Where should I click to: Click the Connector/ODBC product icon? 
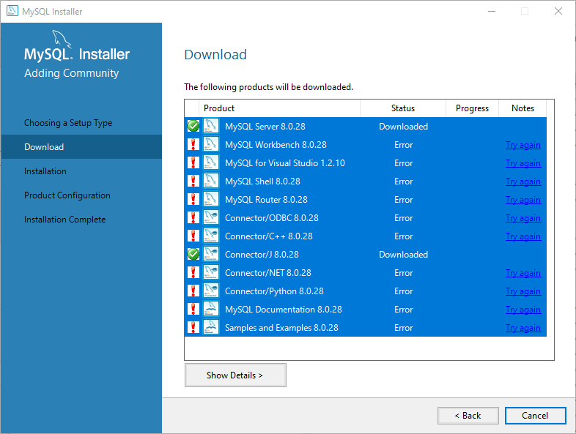pyautogui.click(x=211, y=217)
